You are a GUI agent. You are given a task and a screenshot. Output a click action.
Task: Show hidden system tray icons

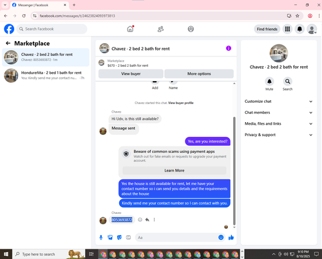[274, 255]
